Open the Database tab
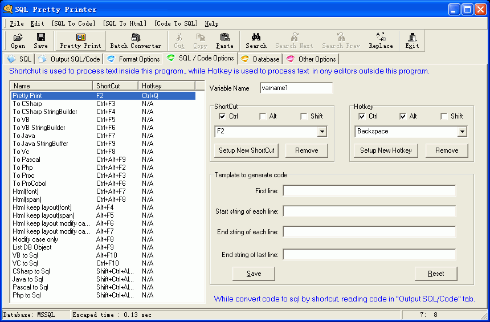 coord(260,59)
